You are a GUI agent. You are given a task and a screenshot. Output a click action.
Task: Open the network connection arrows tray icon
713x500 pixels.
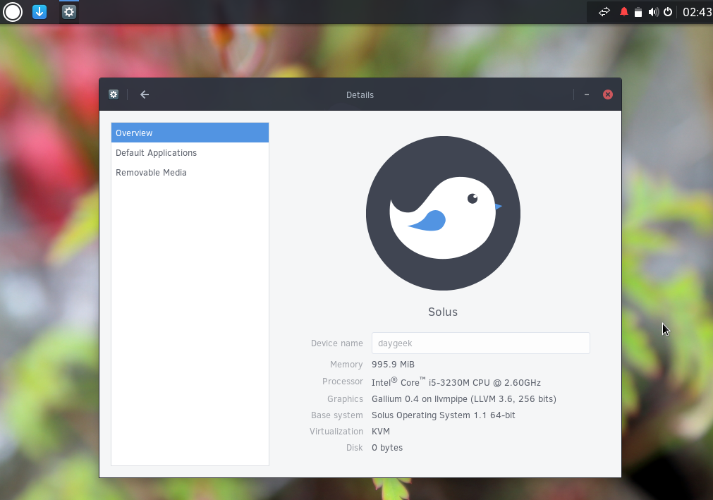coord(604,12)
